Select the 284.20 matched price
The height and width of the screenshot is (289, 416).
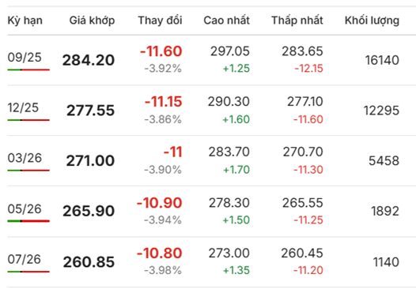coord(89,60)
